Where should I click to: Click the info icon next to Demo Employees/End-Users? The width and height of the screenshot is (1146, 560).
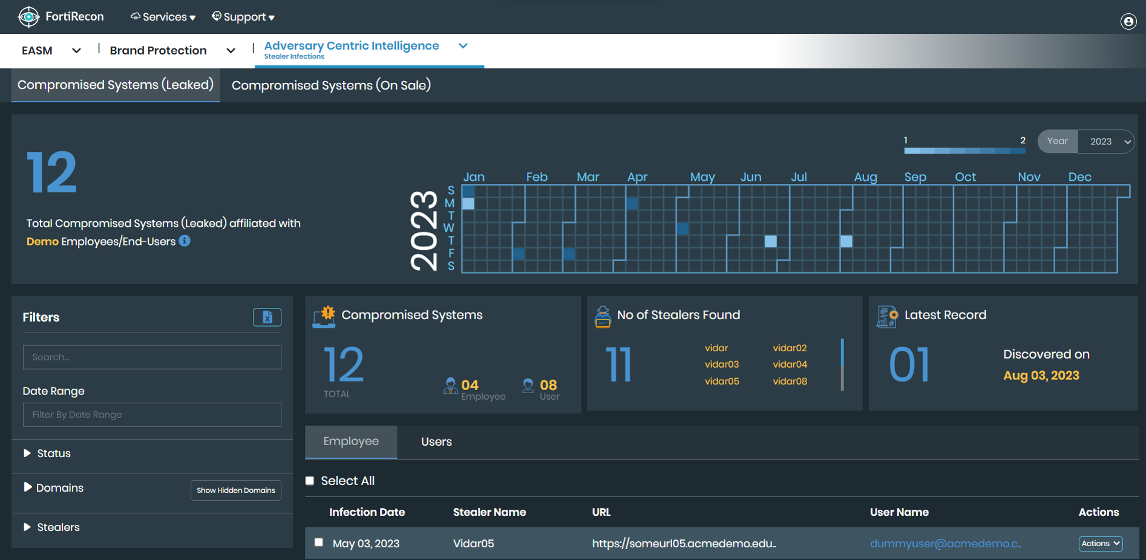[x=185, y=241]
